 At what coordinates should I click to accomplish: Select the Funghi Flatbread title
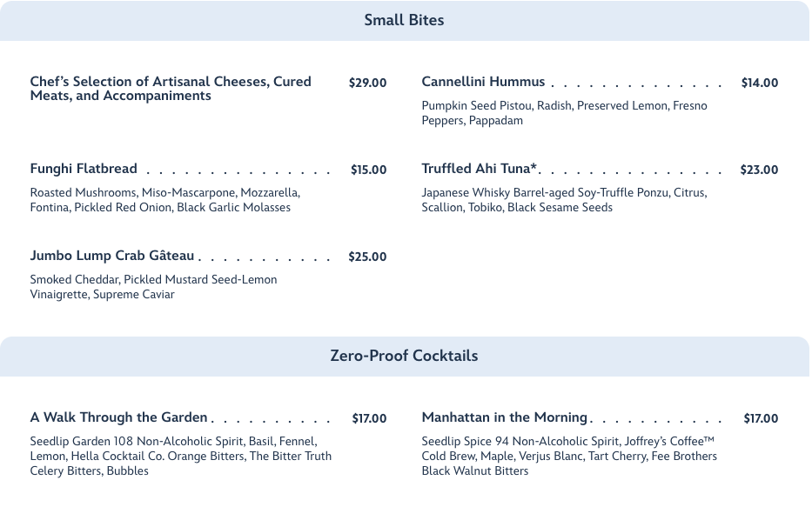point(84,169)
